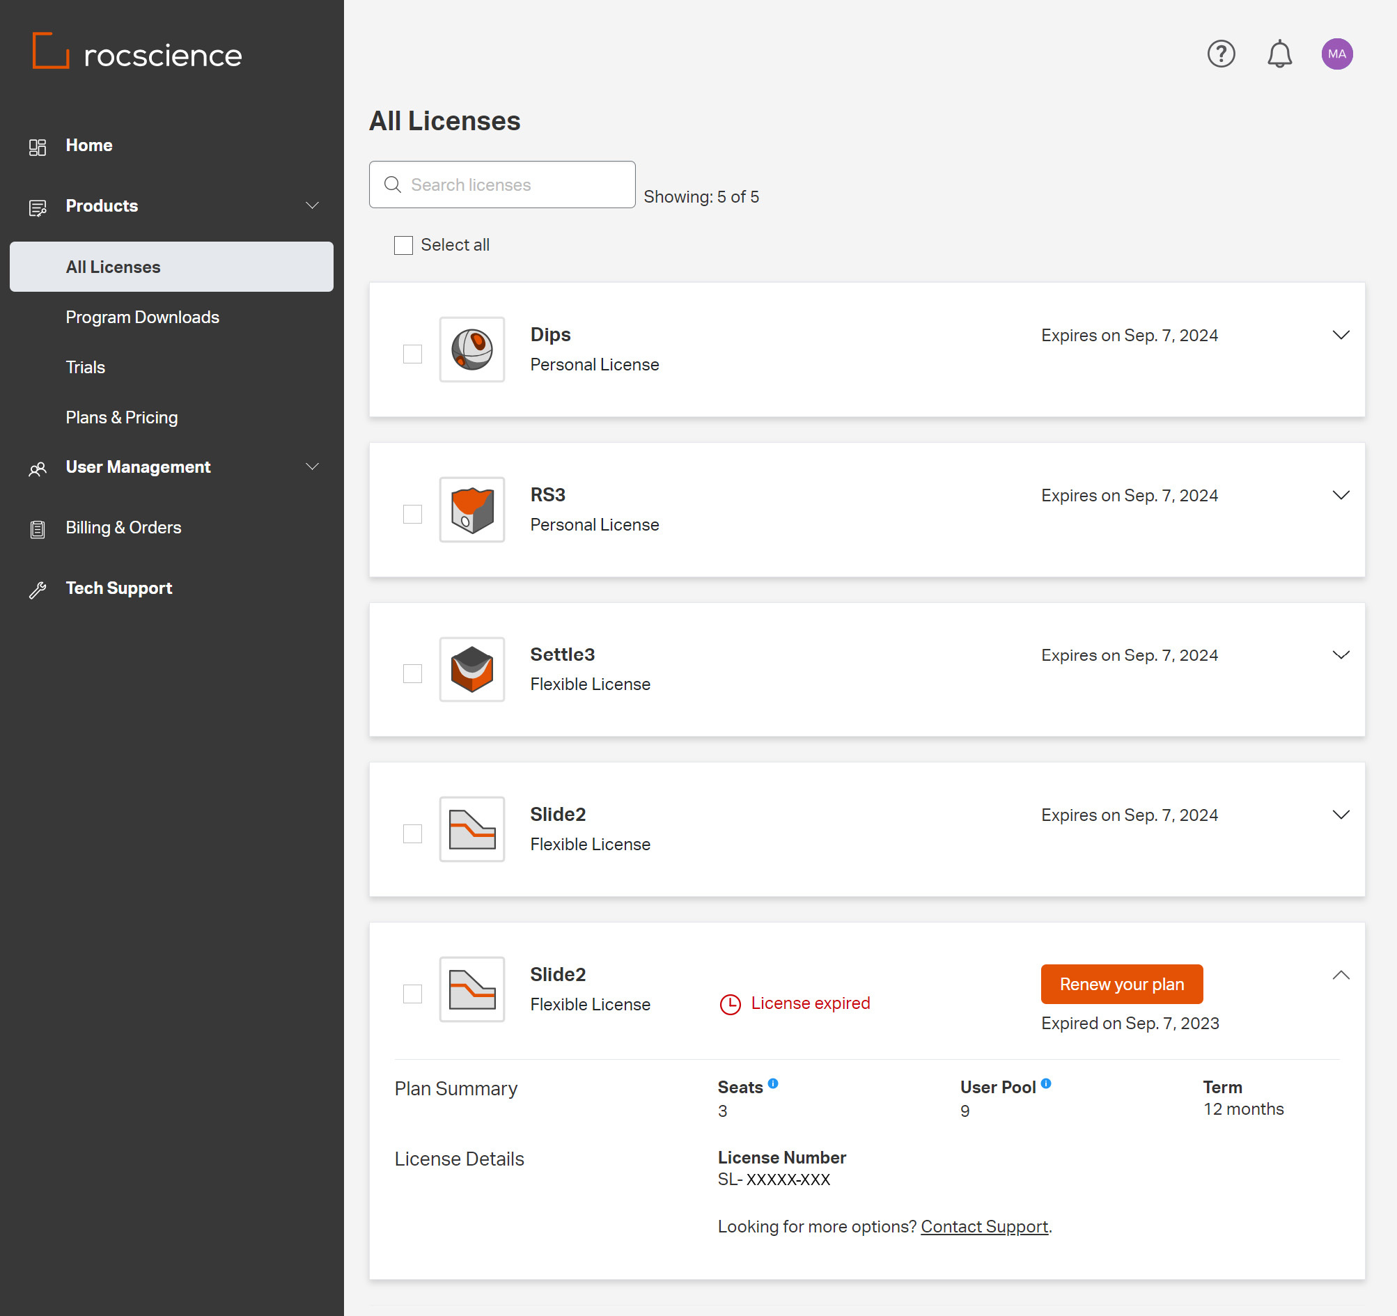The width and height of the screenshot is (1397, 1316).
Task: Click the All Licenses page heading
Action: (x=445, y=121)
